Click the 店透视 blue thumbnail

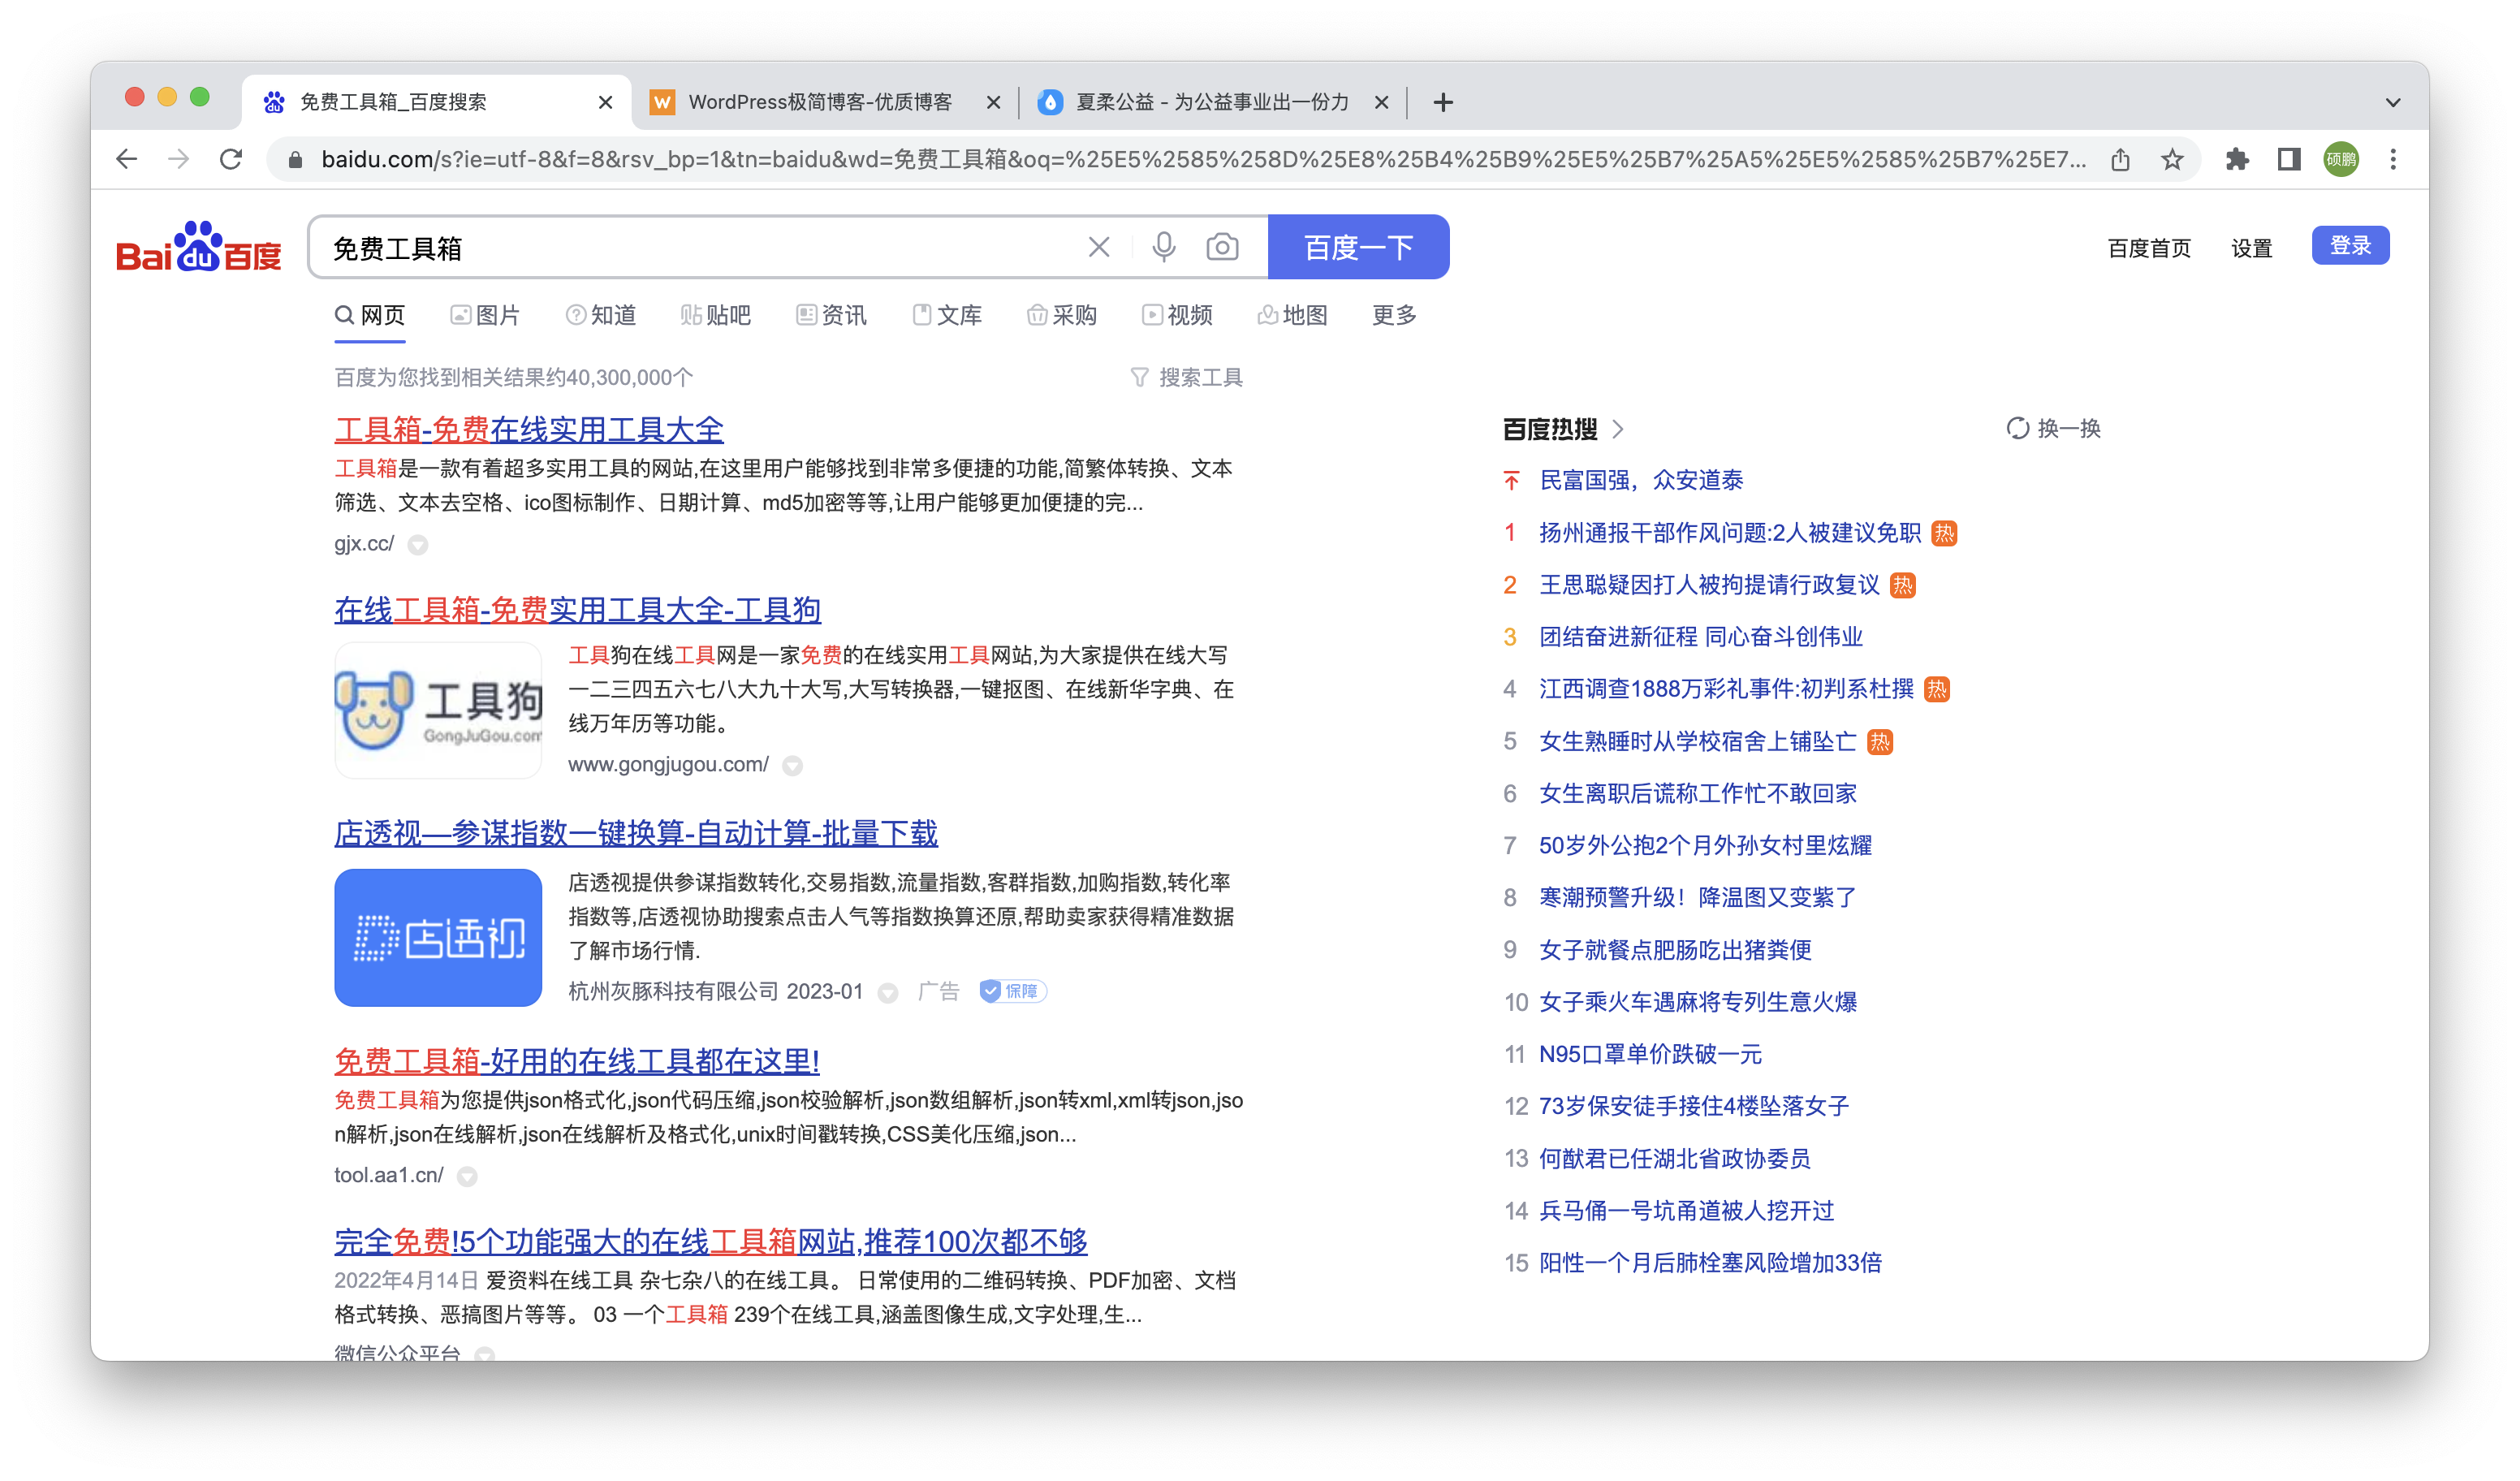(x=438, y=937)
